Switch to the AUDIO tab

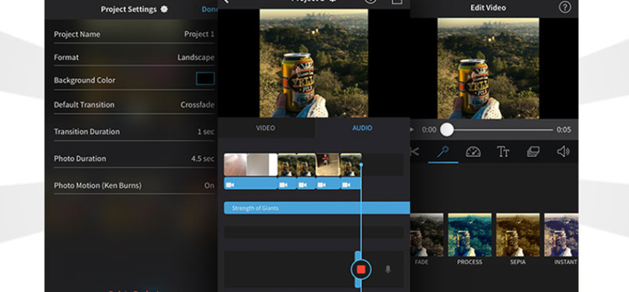point(362,128)
